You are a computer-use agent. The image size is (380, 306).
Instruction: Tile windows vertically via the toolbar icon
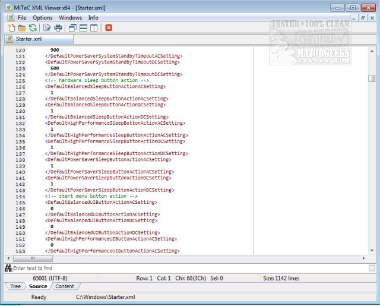(94, 28)
